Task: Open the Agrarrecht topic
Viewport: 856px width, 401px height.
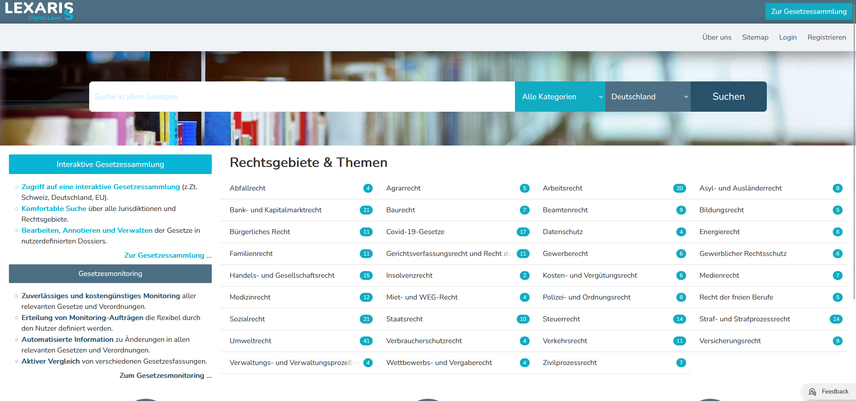Action: (403, 188)
